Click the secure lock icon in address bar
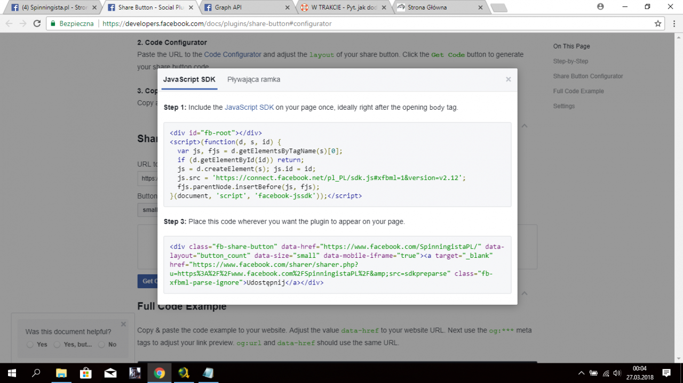683x383 pixels. click(53, 23)
